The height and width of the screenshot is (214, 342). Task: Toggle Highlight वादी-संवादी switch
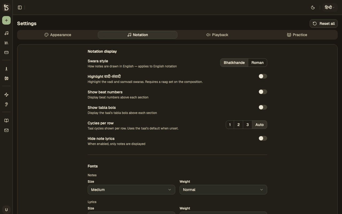click(263, 76)
